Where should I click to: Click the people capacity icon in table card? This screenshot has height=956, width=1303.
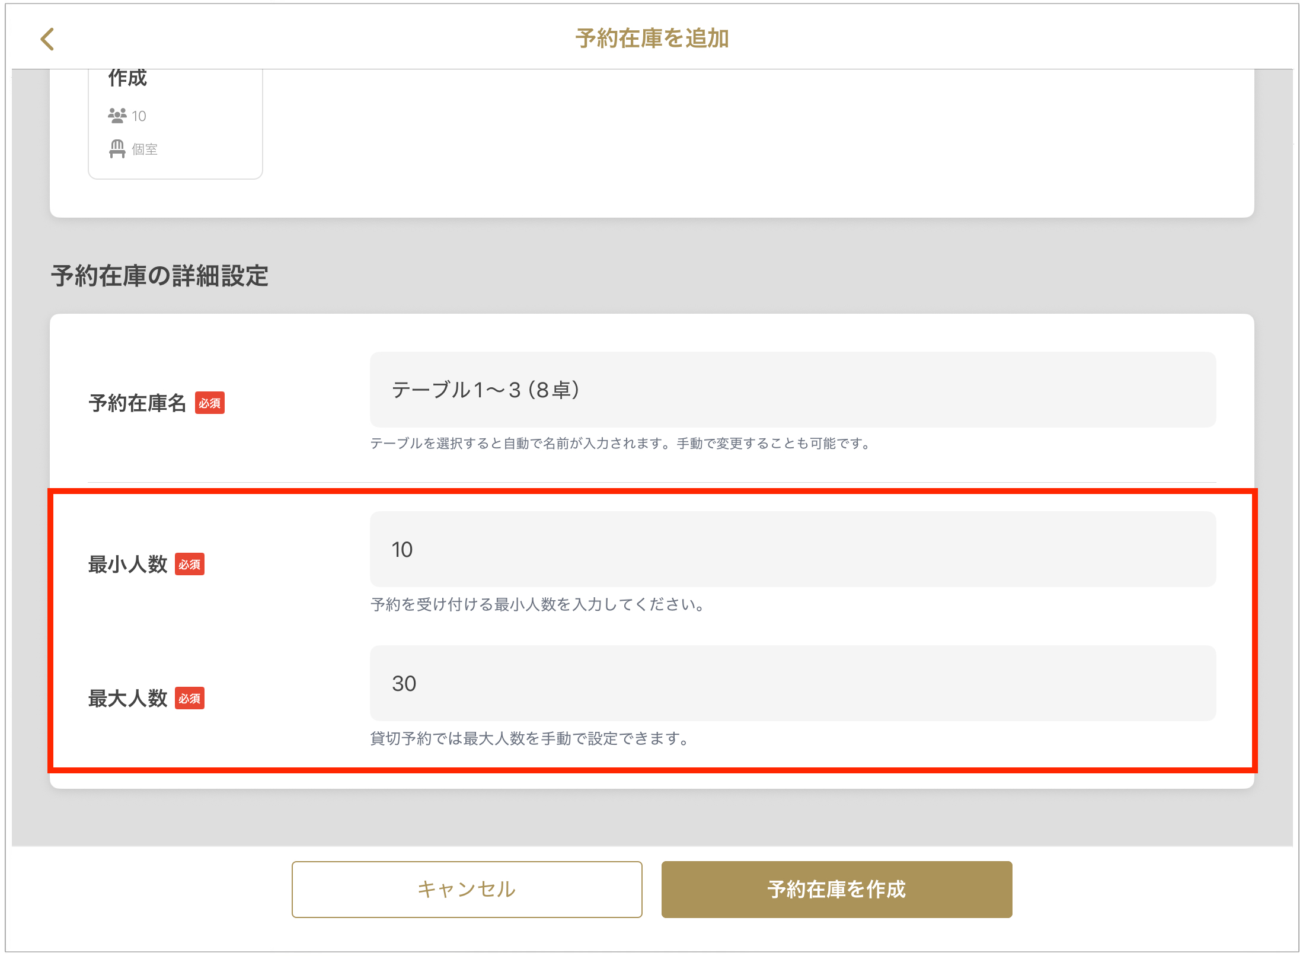117,115
